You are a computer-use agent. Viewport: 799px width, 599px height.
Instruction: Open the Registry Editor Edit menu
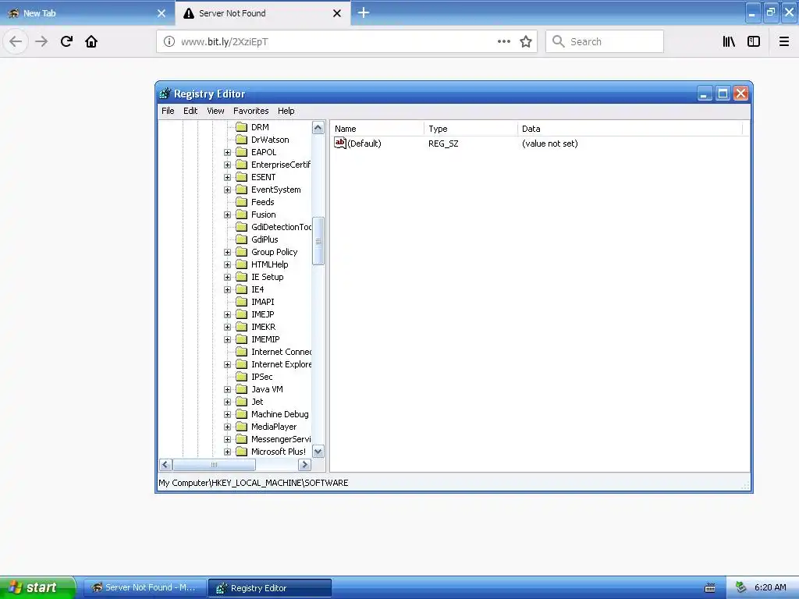click(190, 111)
